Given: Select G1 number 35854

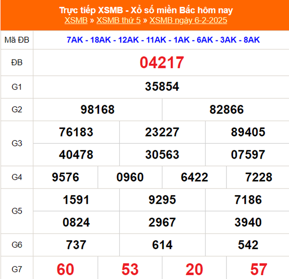Looking at the screenshot, I should click(x=162, y=86).
